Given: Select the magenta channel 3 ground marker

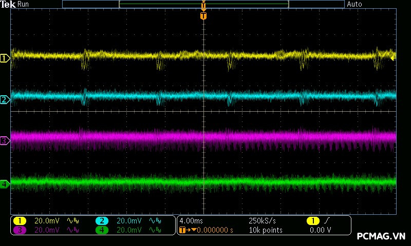Looking at the screenshot, I should tap(5, 140).
